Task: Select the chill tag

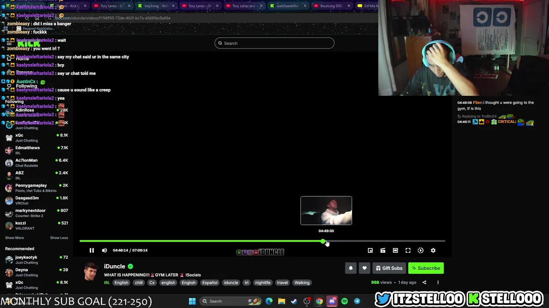Action: pyautogui.click(x=139, y=282)
